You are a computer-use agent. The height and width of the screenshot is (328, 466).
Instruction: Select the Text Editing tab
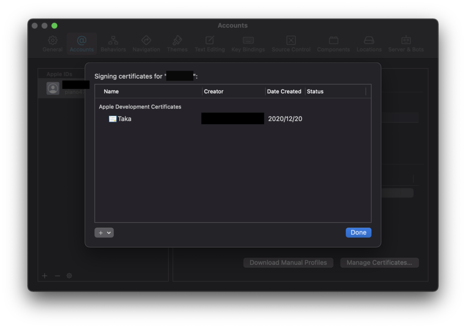[209, 44]
